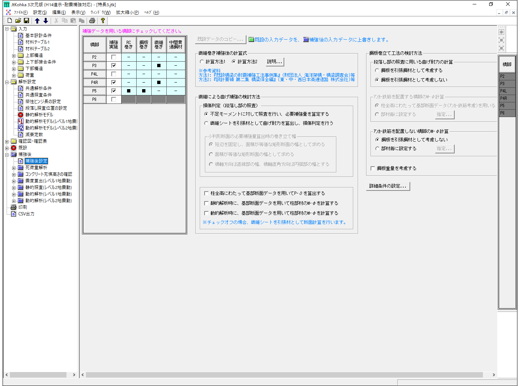Image resolution: width=520 pixels, height=386 pixels.
Task: Enable the 鋼板重量を考慮する checkbox
Action: tap(373, 168)
